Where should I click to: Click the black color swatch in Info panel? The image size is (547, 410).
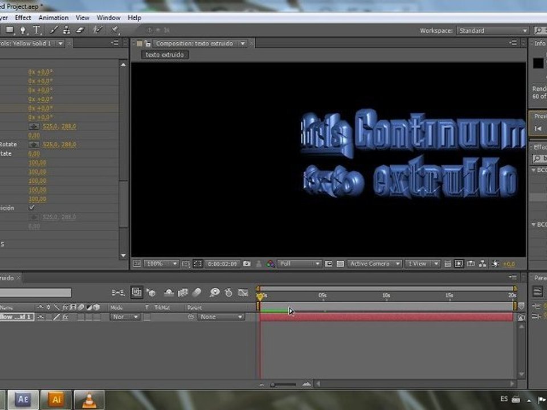(538, 63)
